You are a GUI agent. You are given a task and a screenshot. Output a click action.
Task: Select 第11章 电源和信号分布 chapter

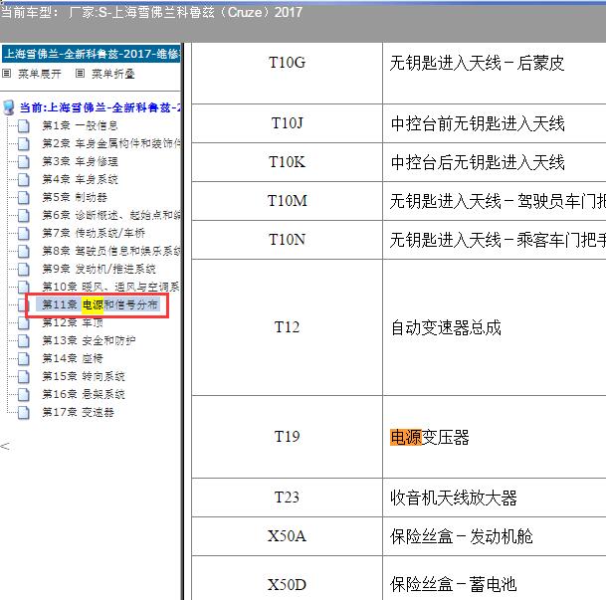tap(100, 304)
